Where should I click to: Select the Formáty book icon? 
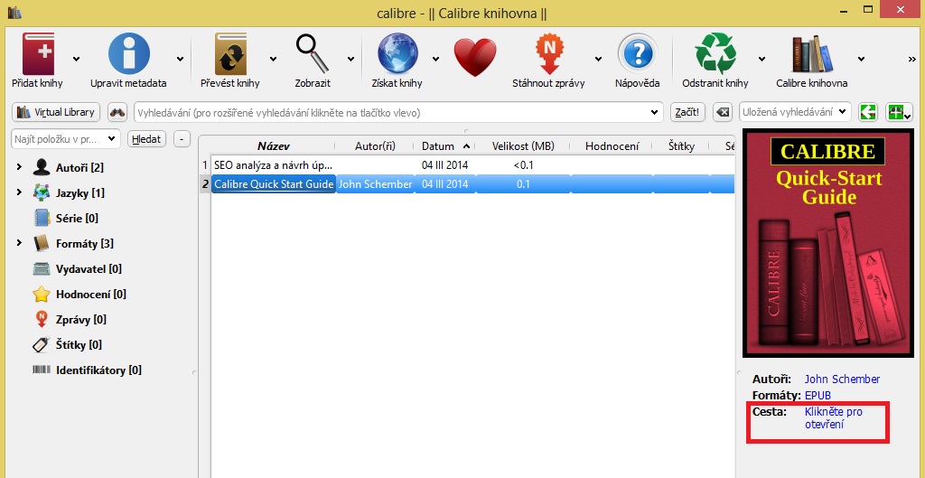(x=42, y=243)
